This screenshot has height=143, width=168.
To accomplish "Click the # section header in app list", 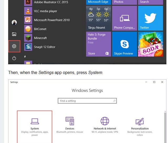I will coord(25,57).
